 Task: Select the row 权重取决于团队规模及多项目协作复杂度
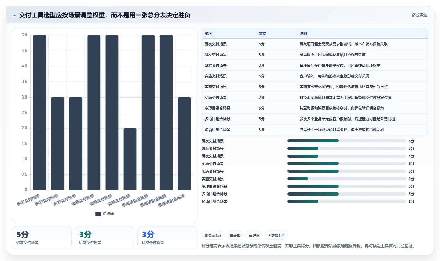[x=315, y=55]
